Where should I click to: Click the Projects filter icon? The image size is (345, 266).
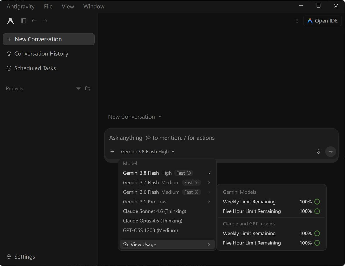point(78,88)
